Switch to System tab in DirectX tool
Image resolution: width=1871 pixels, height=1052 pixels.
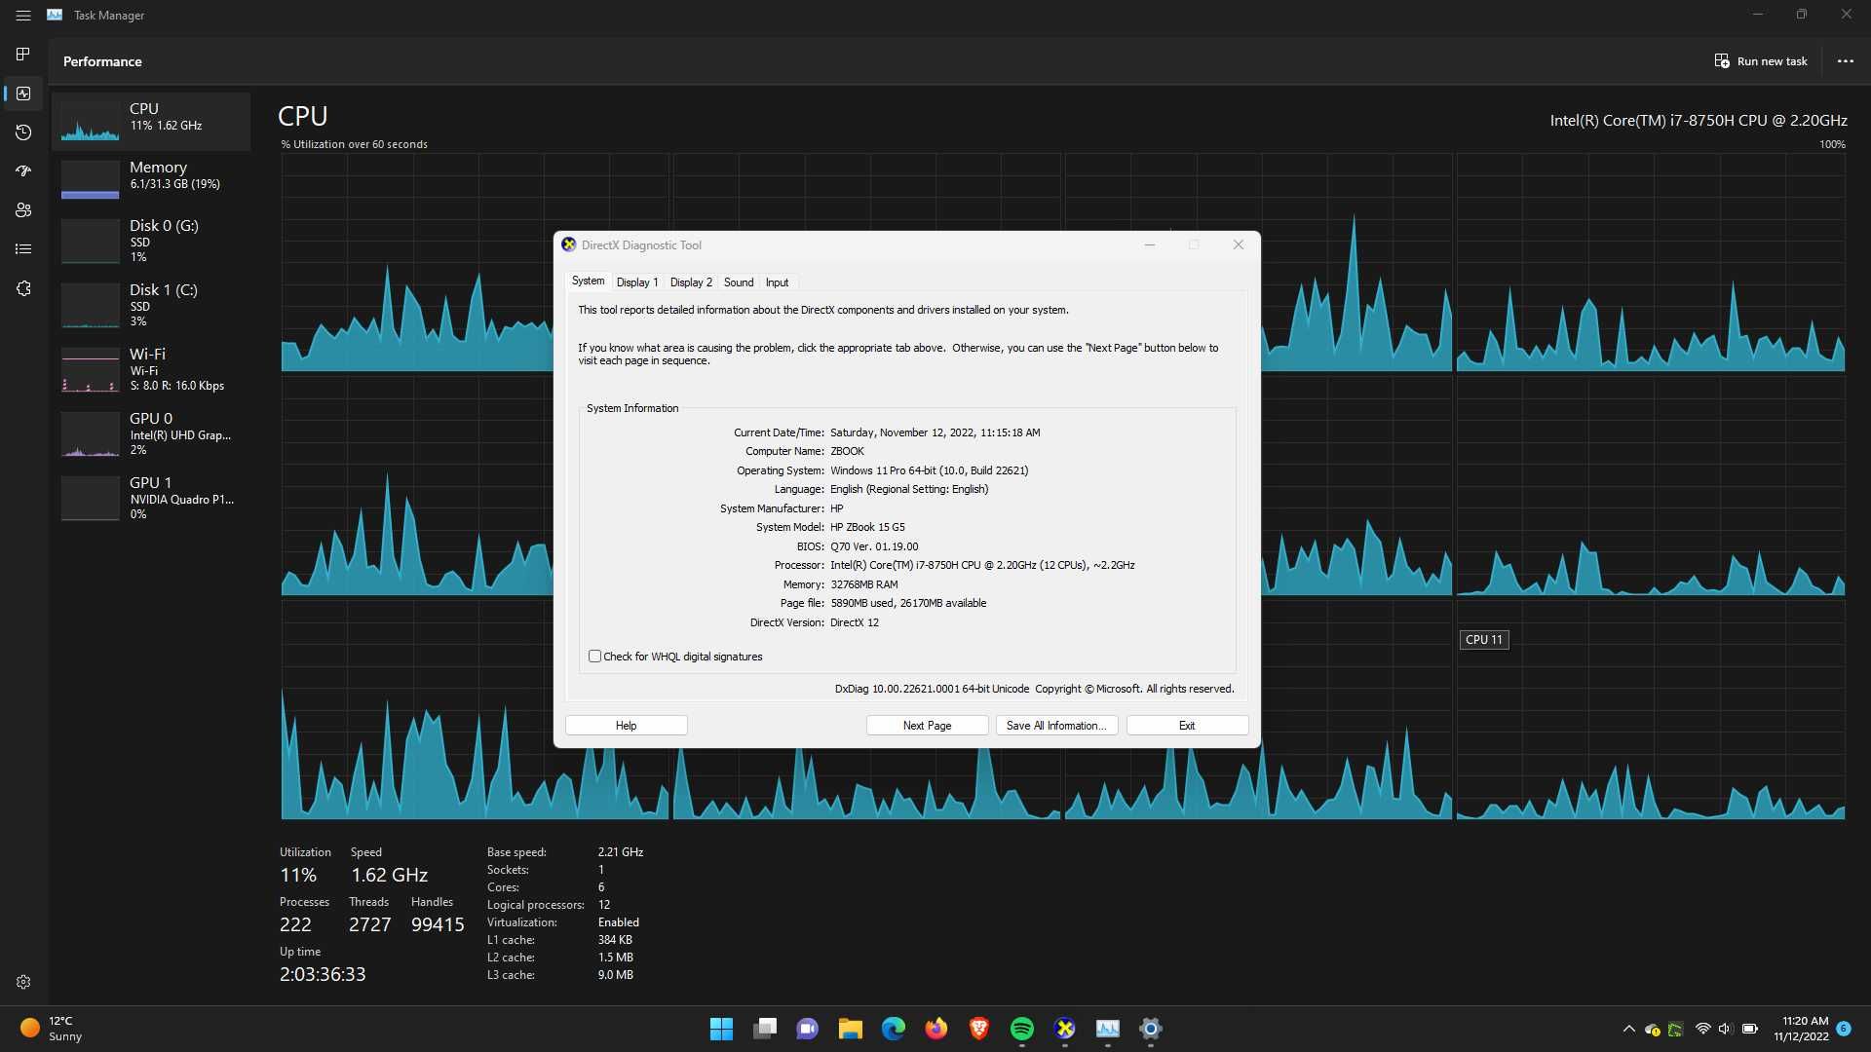pos(588,282)
